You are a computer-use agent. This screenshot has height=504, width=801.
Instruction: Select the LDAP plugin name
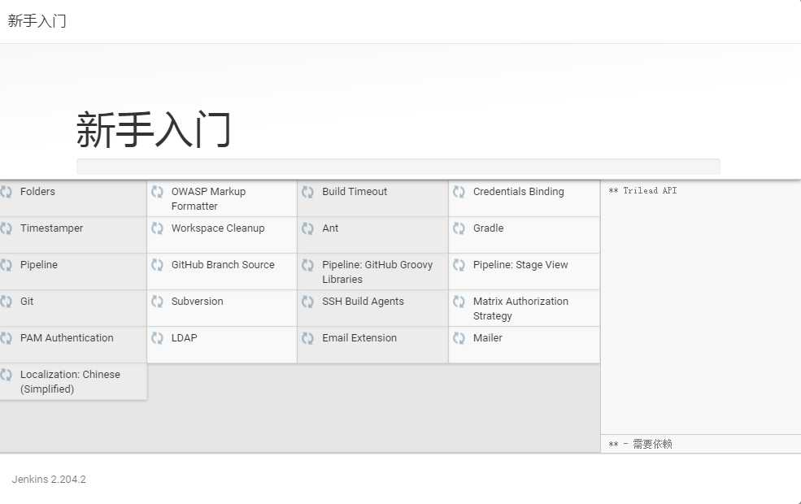point(184,338)
